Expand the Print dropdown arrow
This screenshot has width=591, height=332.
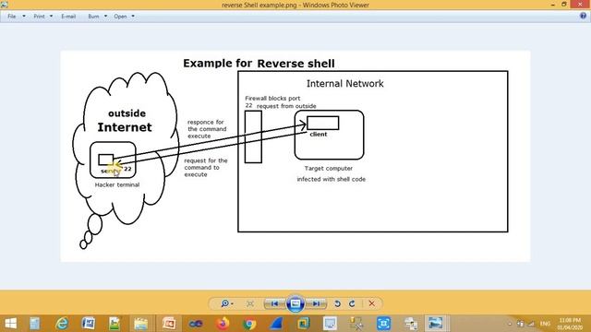click(51, 17)
